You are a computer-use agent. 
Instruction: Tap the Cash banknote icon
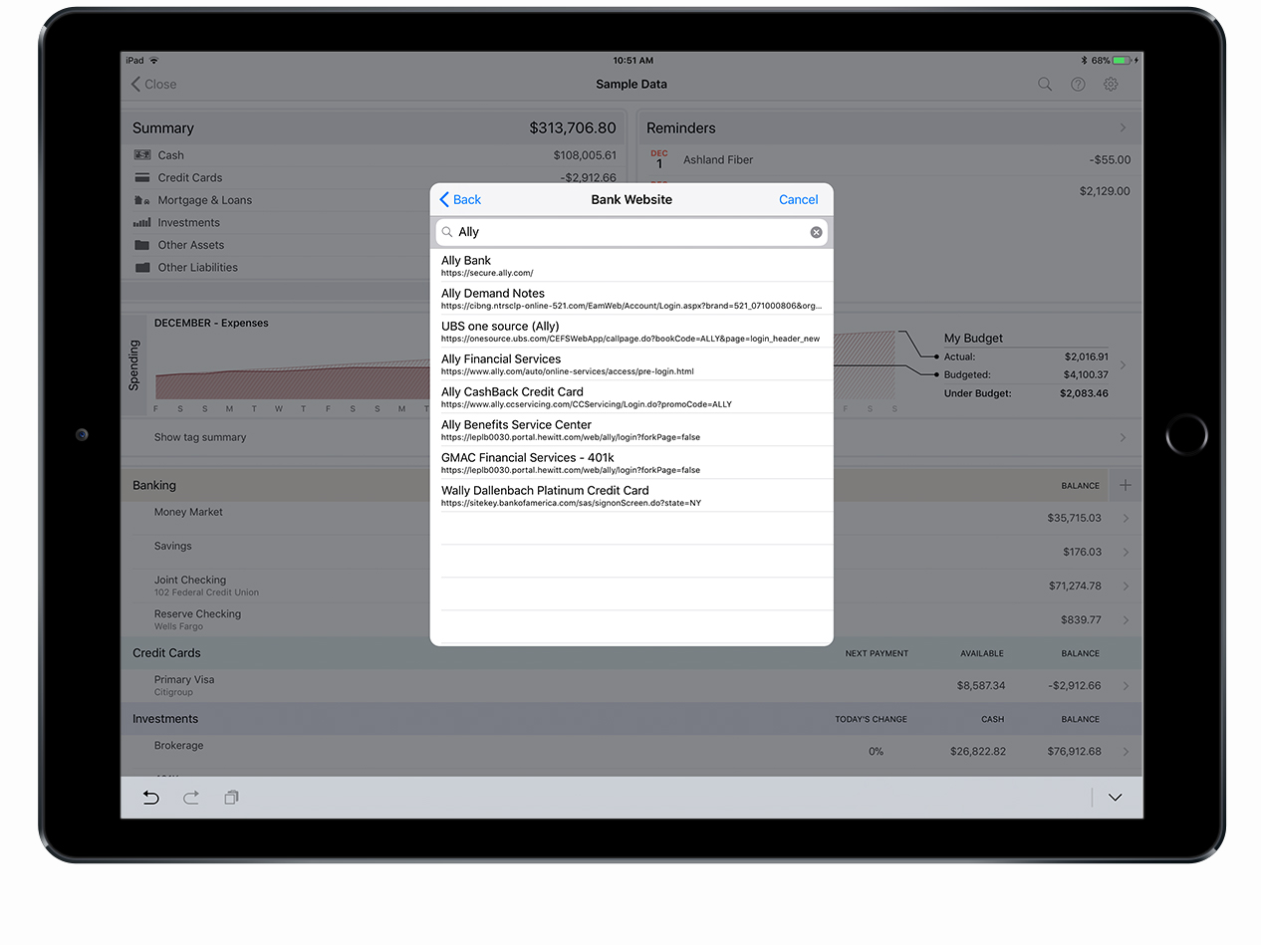142,155
